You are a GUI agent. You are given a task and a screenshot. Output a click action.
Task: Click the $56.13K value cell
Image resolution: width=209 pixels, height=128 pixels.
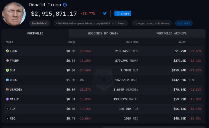pos(180,109)
